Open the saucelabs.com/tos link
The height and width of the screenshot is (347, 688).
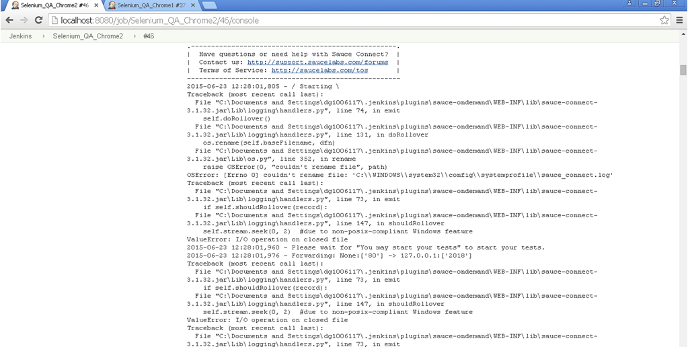[319, 70]
